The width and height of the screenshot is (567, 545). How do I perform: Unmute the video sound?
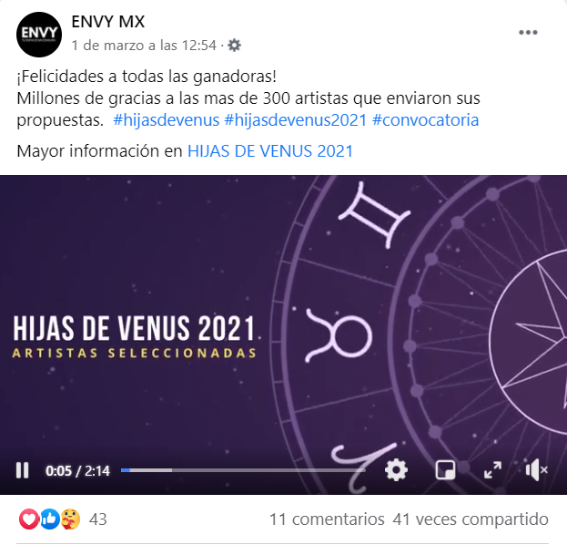537,470
